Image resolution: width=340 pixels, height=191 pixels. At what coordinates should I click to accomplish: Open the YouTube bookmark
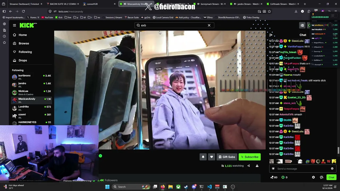point(47,18)
